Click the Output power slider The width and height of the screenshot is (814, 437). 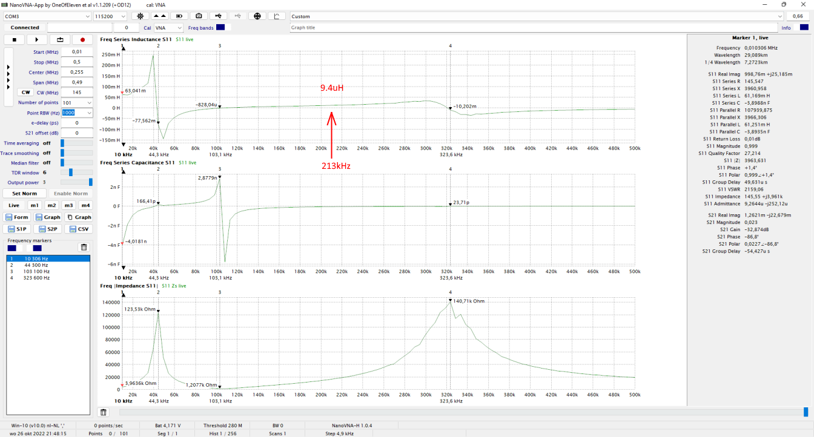tap(76, 182)
